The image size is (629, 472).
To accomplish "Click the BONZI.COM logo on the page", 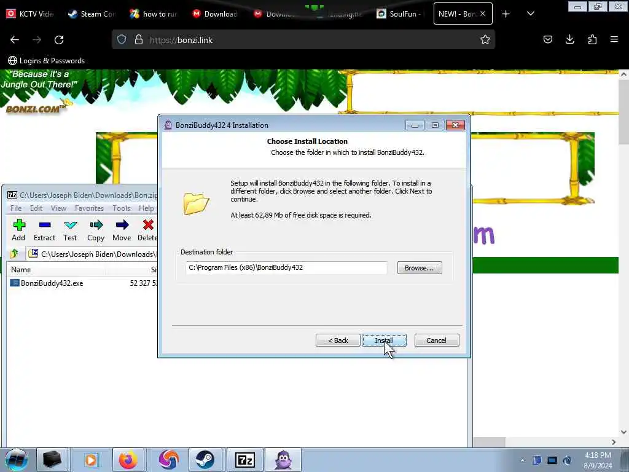I will click(35, 108).
